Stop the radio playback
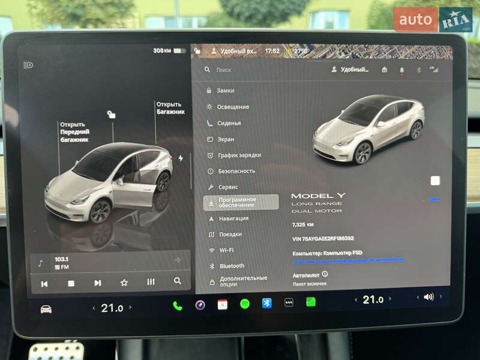The image size is (480, 360). [71, 283]
